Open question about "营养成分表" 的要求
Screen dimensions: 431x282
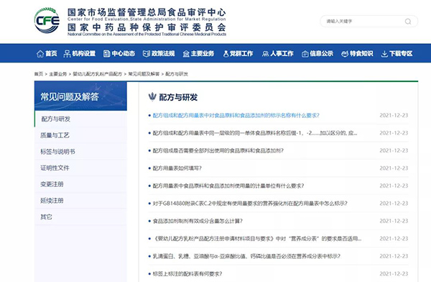[x=257, y=239]
